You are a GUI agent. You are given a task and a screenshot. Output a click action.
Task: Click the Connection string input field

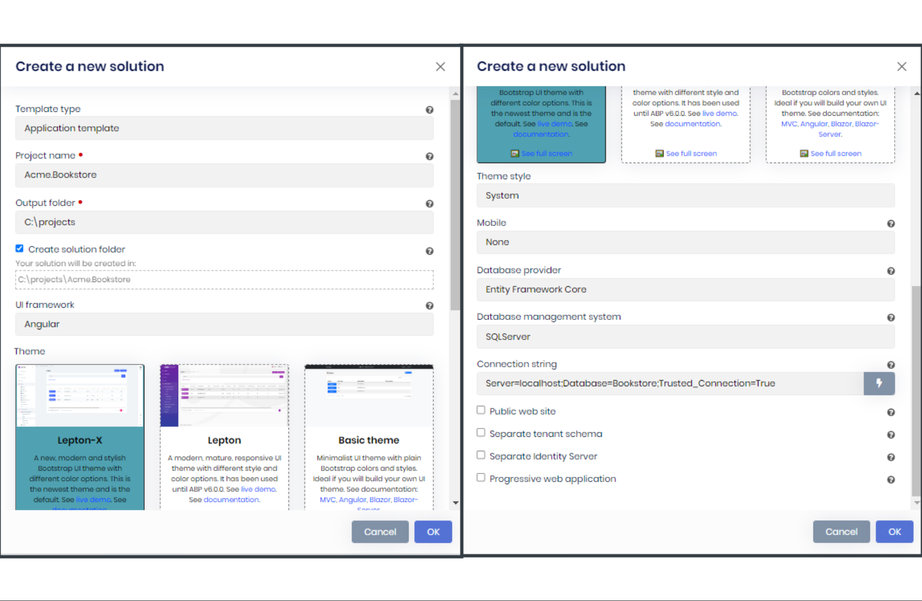670,383
